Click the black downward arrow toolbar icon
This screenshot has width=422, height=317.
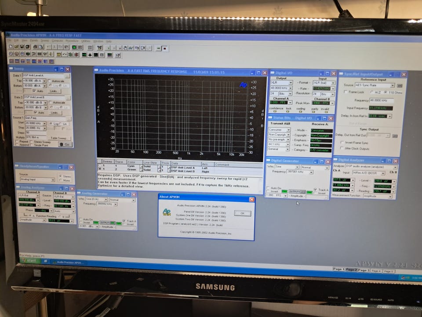point(90,55)
